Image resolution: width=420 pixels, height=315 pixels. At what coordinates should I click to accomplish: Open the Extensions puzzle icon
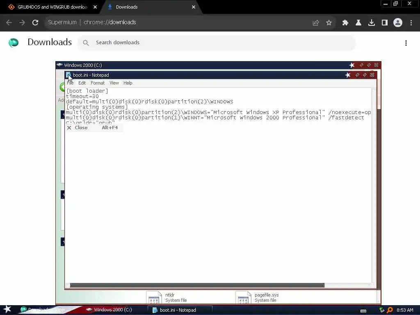(345, 23)
